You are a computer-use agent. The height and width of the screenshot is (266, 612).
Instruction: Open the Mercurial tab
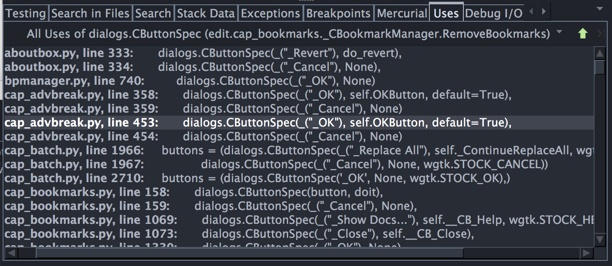click(x=401, y=13)
